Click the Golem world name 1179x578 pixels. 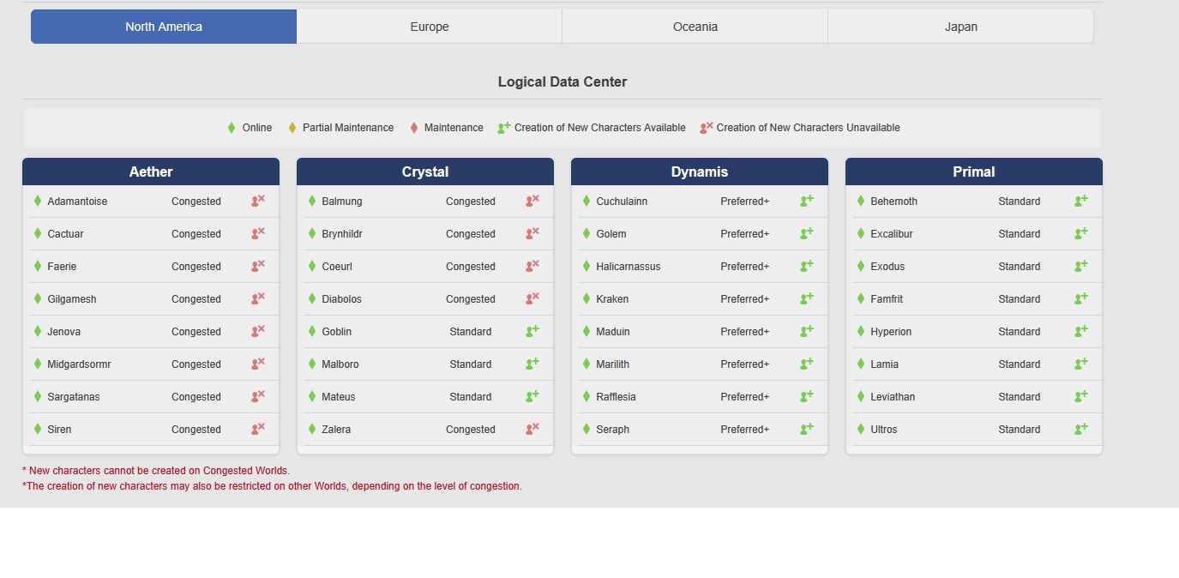(x=611, y=234)
